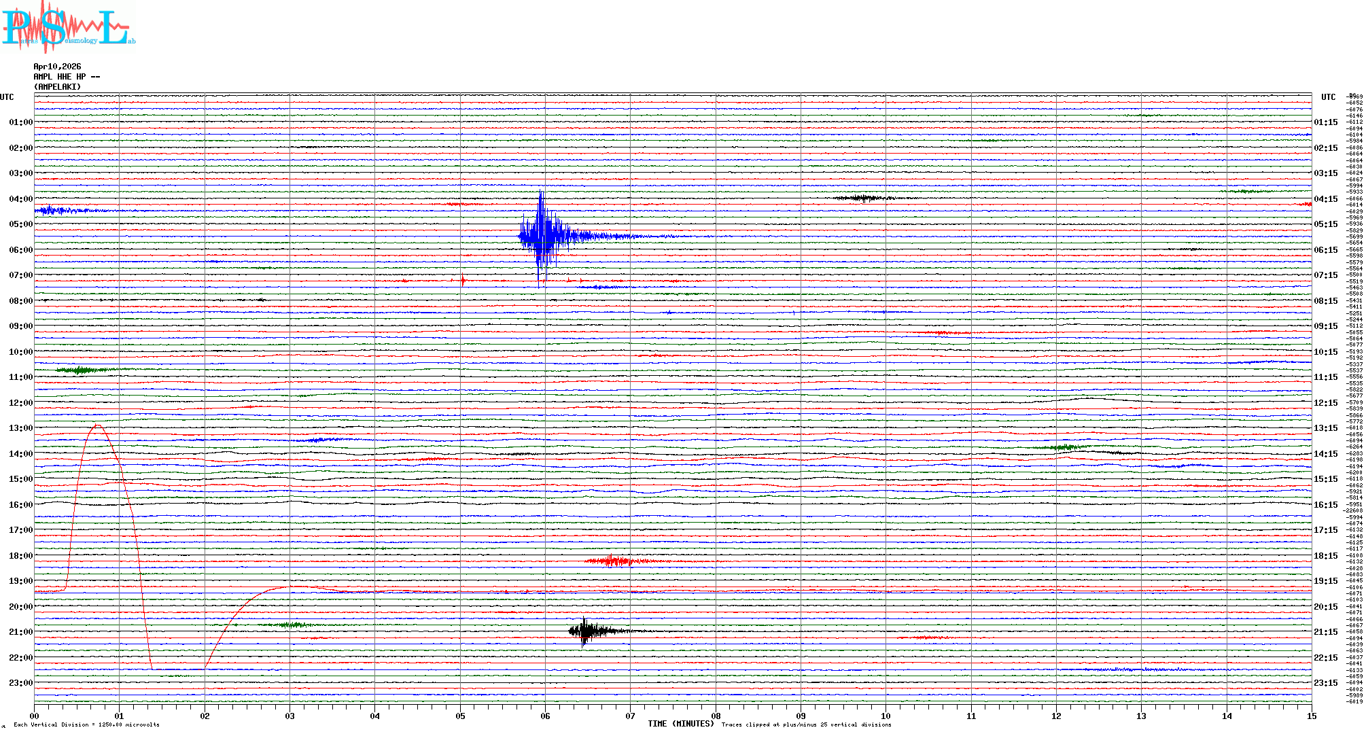This screenshot has width=1366, height=734.
Task: Click the black seismic event on 21:00 trace
Action: point(586,631)
